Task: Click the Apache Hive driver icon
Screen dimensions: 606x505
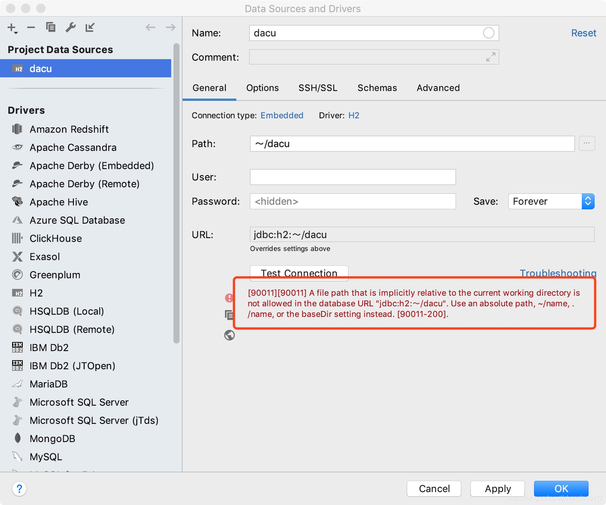Action: pyautogui.click(x=17, y=202)
